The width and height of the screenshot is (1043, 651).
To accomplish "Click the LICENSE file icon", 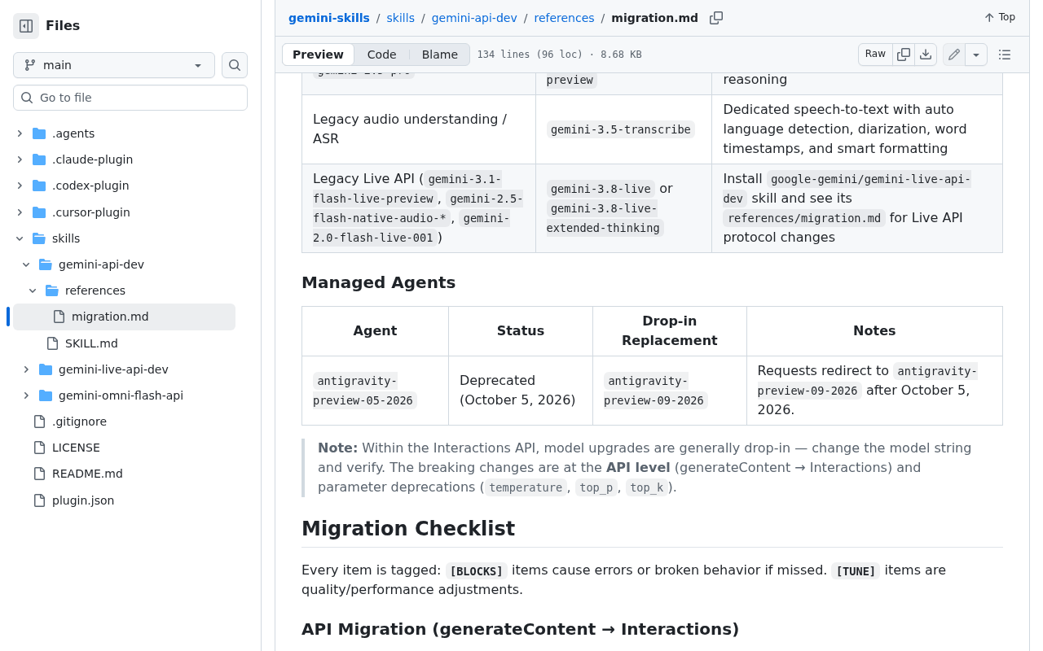I will pyautogui.click(x=39, y=448).
